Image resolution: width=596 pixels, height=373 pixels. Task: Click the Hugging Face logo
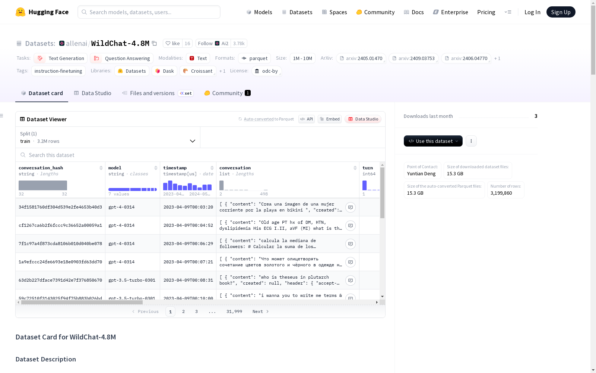click(x=42, y=12)
